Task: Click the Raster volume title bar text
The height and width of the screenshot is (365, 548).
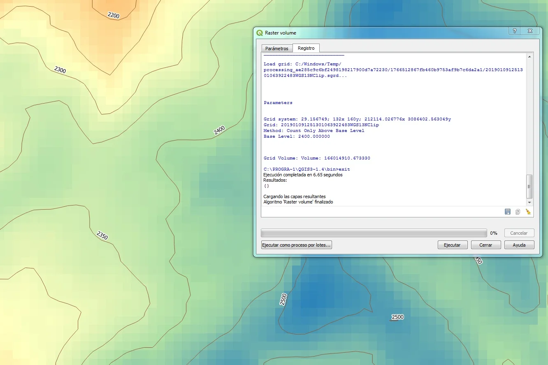Action: pyautogui.click(x=281, y=33)
